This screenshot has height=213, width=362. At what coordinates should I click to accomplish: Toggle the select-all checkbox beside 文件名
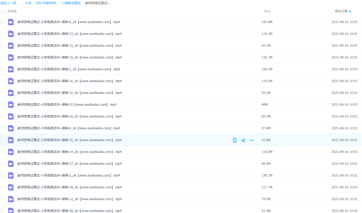(x=2, y=12)
